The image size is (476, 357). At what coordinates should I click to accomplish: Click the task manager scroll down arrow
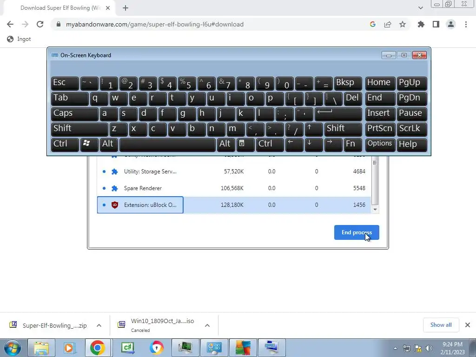coord(375,210)
